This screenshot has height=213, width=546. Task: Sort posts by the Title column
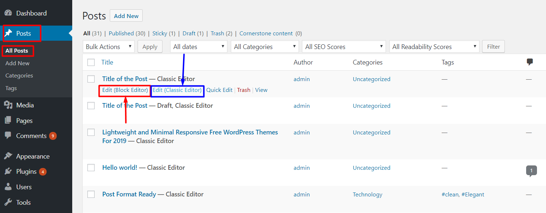pos(107,62)
